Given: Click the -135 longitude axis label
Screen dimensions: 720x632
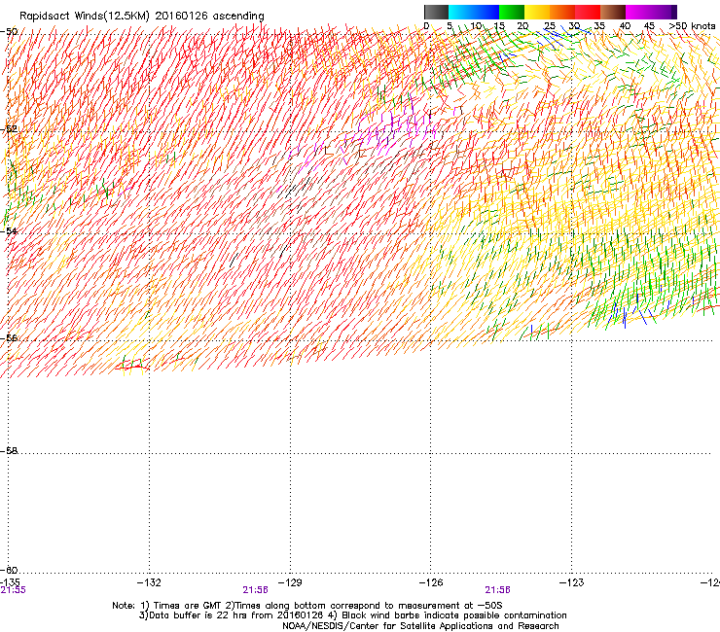Looking at the screenshot, I should pos(10,582).
